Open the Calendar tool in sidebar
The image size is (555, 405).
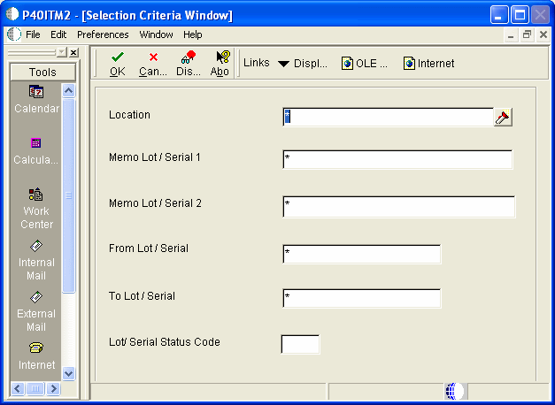pyautogui.click(x=36, y=92)
